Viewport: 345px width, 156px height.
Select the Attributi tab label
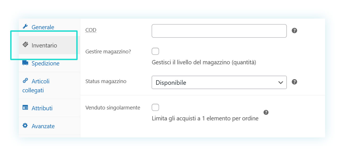(x=42, y=108)
